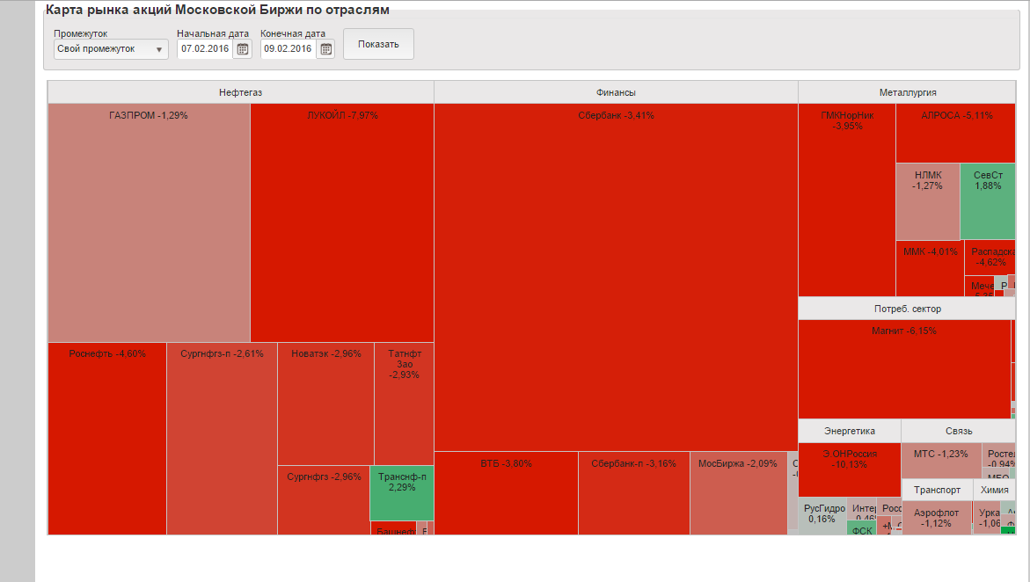The image size is (1030, 582).
Task: Click the 'Промежуток' label
Action: click(80, 33)
